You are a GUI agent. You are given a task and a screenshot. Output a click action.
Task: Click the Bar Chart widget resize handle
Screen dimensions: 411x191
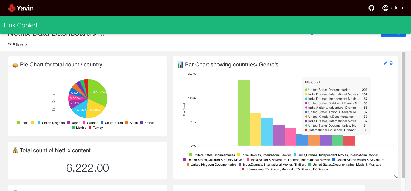pyautogui.click(x=396, y=176)
